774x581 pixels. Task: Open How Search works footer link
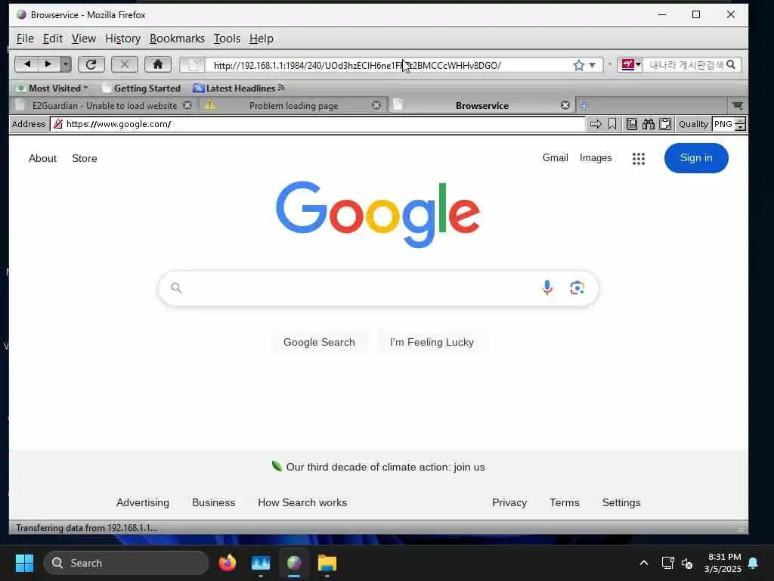302,502
